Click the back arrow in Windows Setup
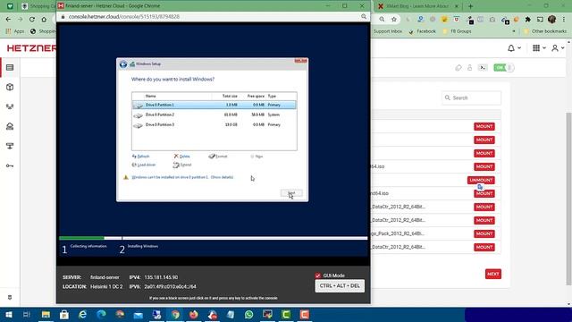Image resolution: width=572 pixels, height=322 pixels. [123, 64]
